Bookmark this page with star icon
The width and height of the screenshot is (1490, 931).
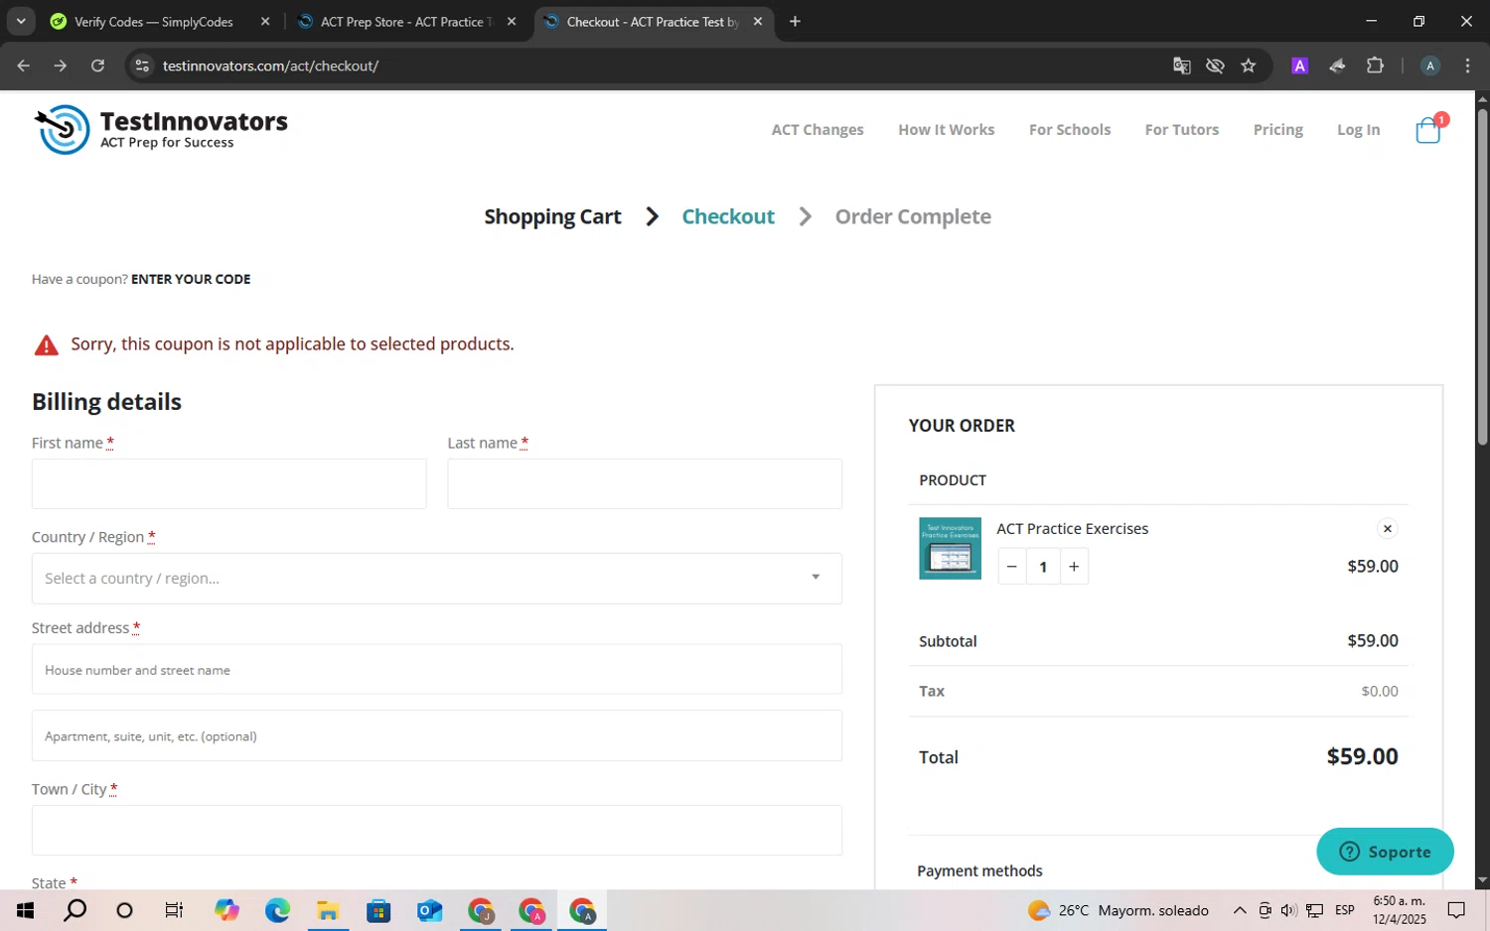[x=1249, y=66]
